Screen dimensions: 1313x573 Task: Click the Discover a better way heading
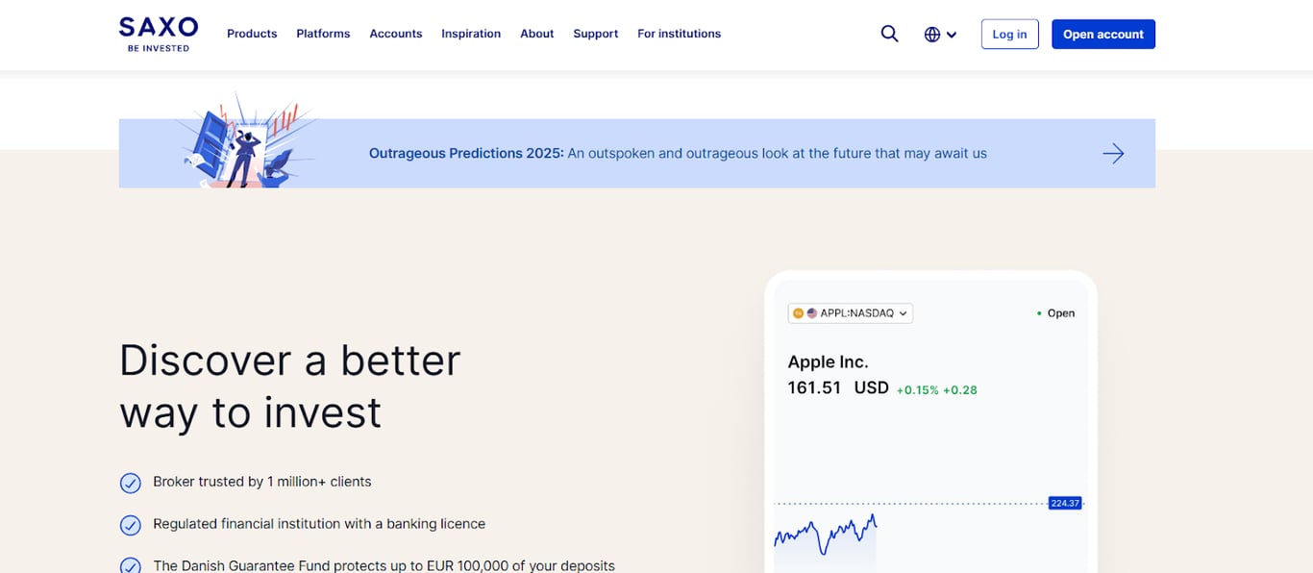click(x=290, y=386)
